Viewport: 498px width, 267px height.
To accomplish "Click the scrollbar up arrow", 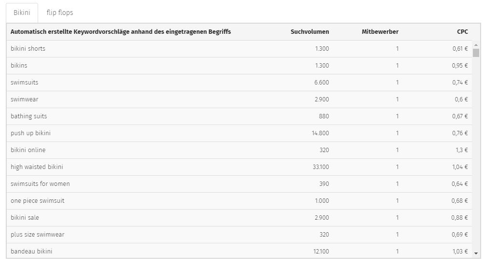I will pyautogui.click(x=476, y=45).
